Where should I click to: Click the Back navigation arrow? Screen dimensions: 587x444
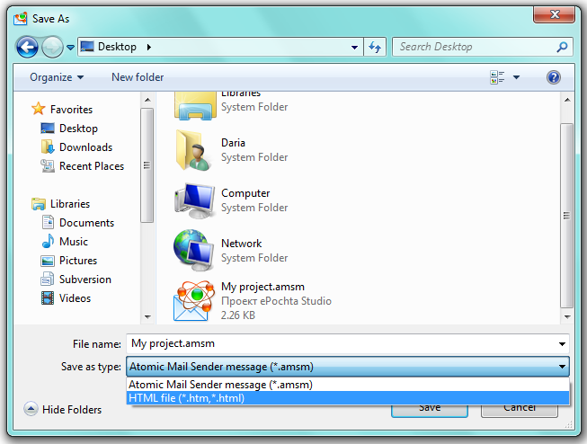pyautogui.click(x=27, y=47)
